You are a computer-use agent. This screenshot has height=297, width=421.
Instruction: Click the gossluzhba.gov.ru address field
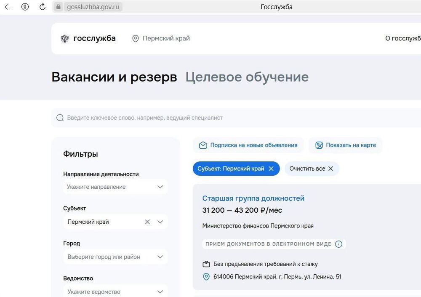tap(93, 7)
